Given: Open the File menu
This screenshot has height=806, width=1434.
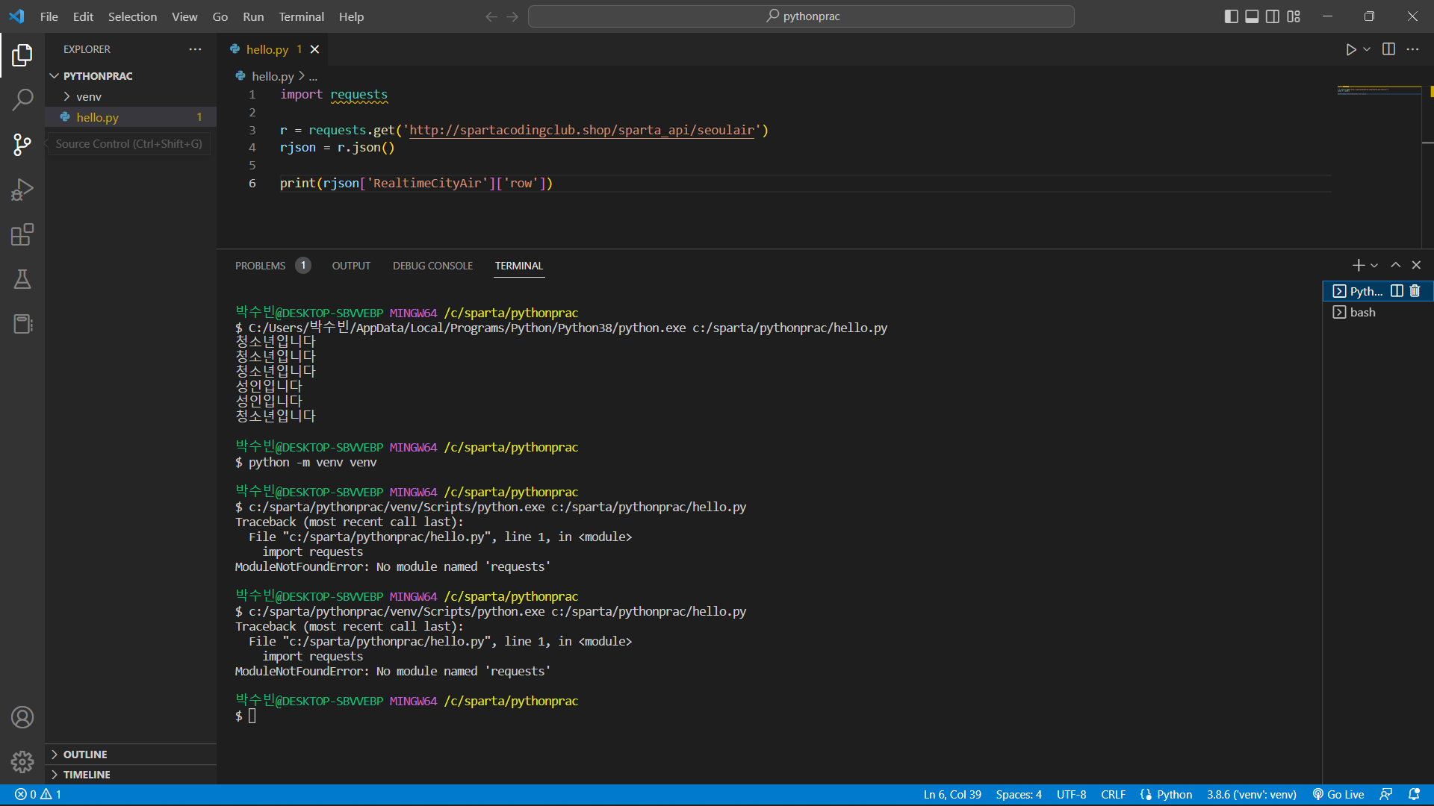Looking at the screenshot, I should click(x=49, y=16).
